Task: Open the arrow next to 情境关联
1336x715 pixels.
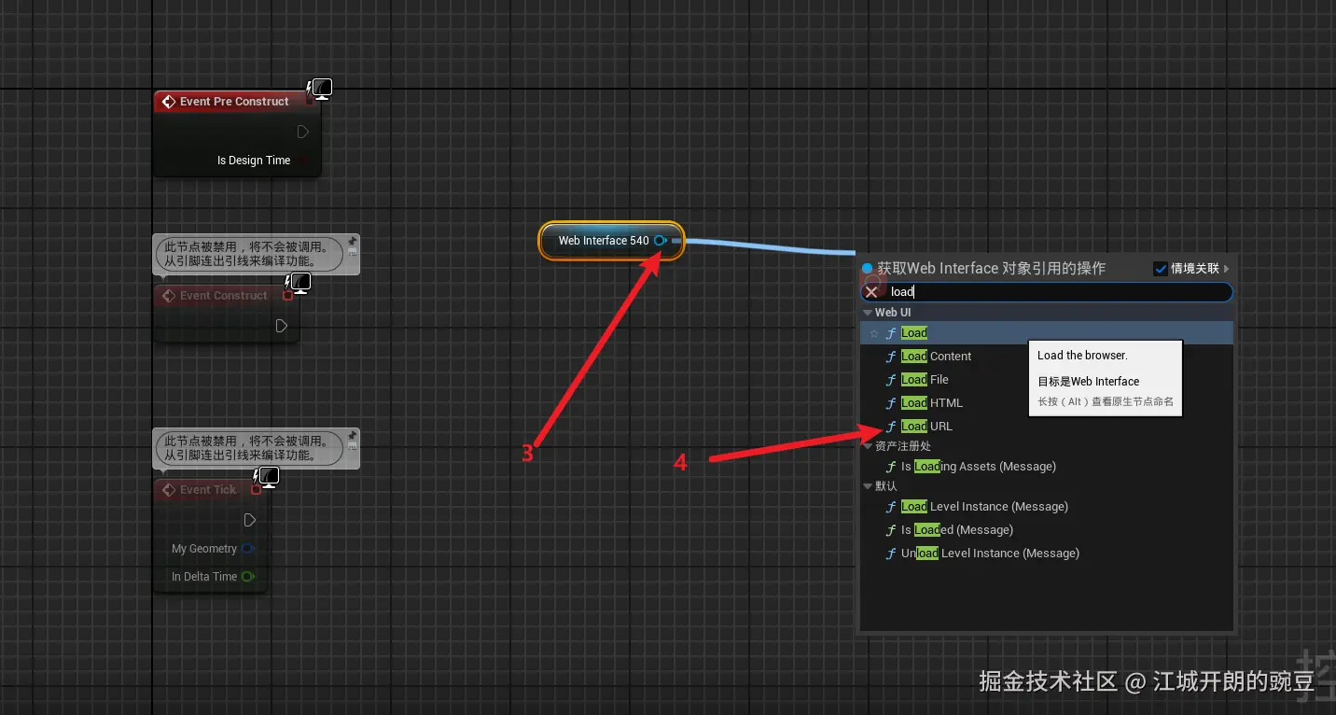Action: click(x=1227, y=269)
